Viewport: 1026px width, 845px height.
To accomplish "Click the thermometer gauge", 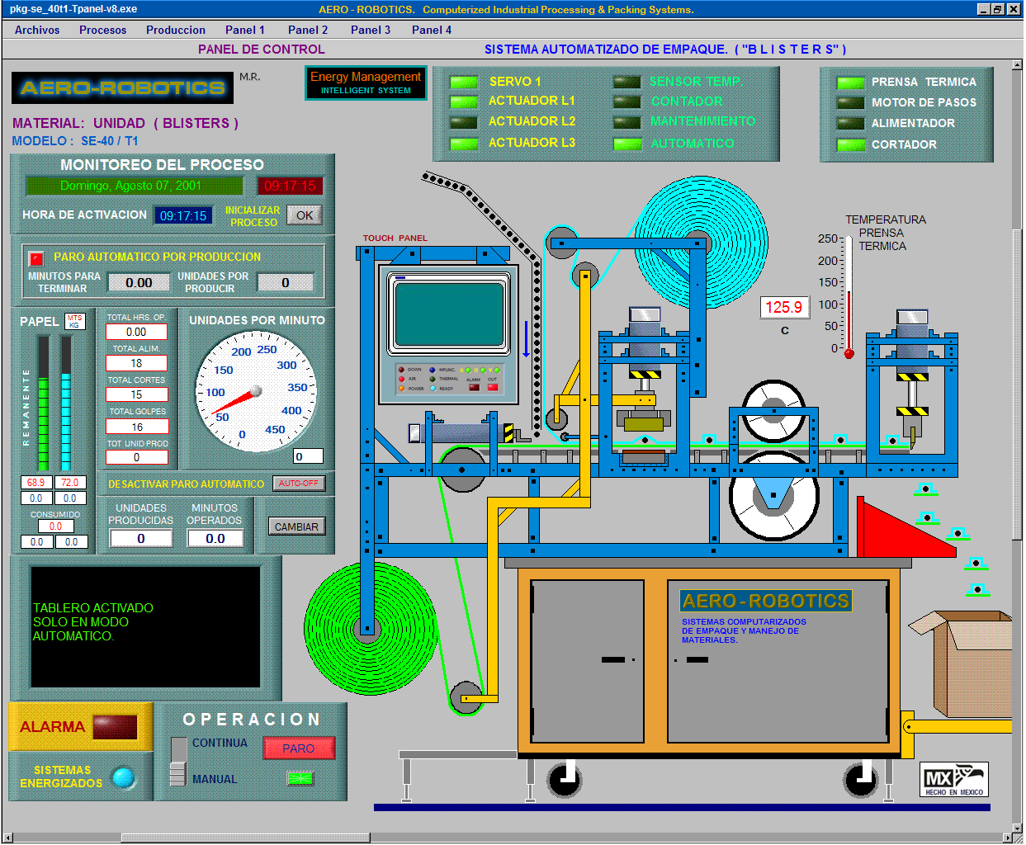I will [849, 297].
